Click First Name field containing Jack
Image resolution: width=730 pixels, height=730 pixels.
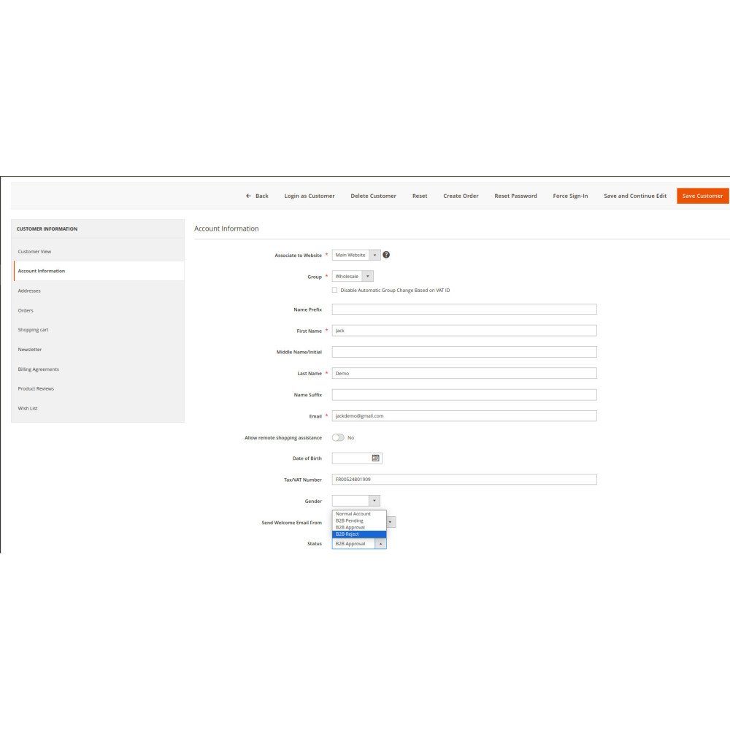(x=464, y=331)
